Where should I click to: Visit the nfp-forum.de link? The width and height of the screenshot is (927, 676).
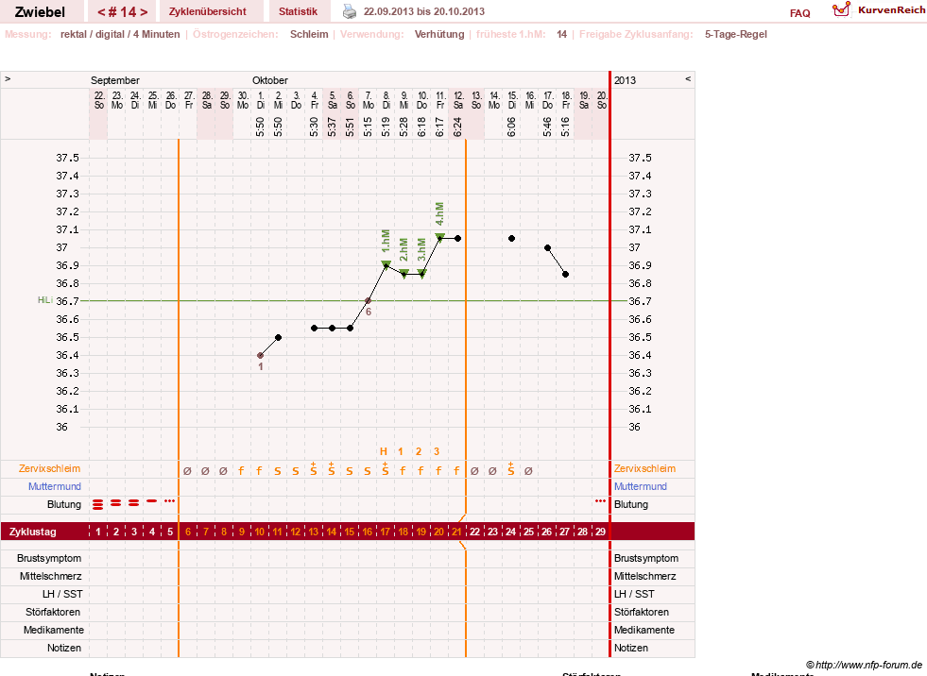pos(864,665)
